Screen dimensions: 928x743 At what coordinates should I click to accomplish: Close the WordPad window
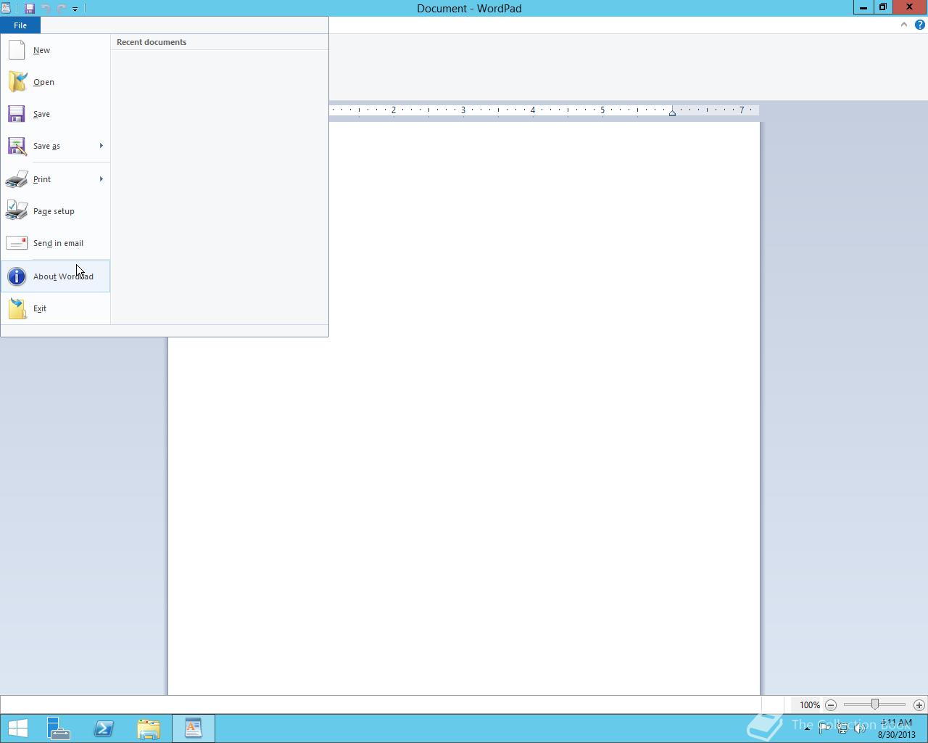pyautogui.click(x=909, y=8)
